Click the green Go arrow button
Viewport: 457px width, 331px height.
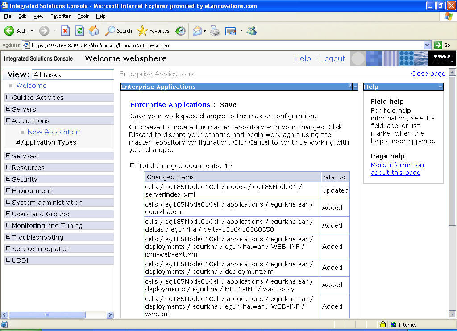click(x=438, y=45)
